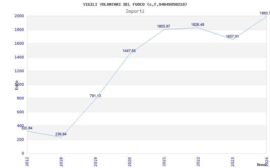
Task: Click the 2022 year label
Action: click(198, 161)
